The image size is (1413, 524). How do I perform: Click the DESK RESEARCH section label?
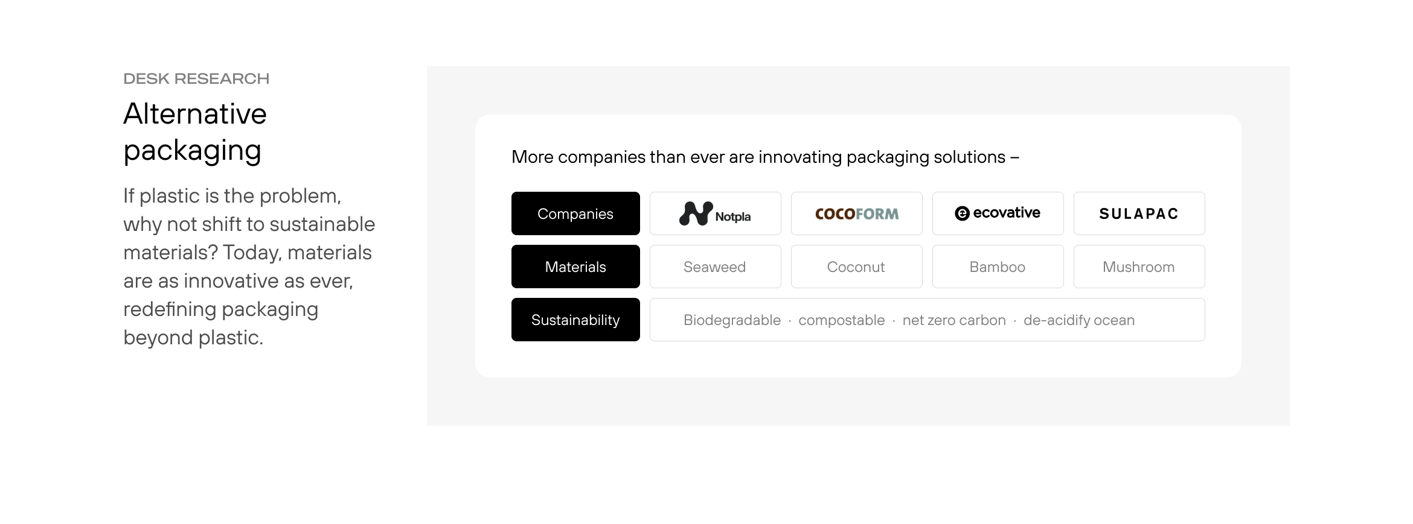point(196,79)
